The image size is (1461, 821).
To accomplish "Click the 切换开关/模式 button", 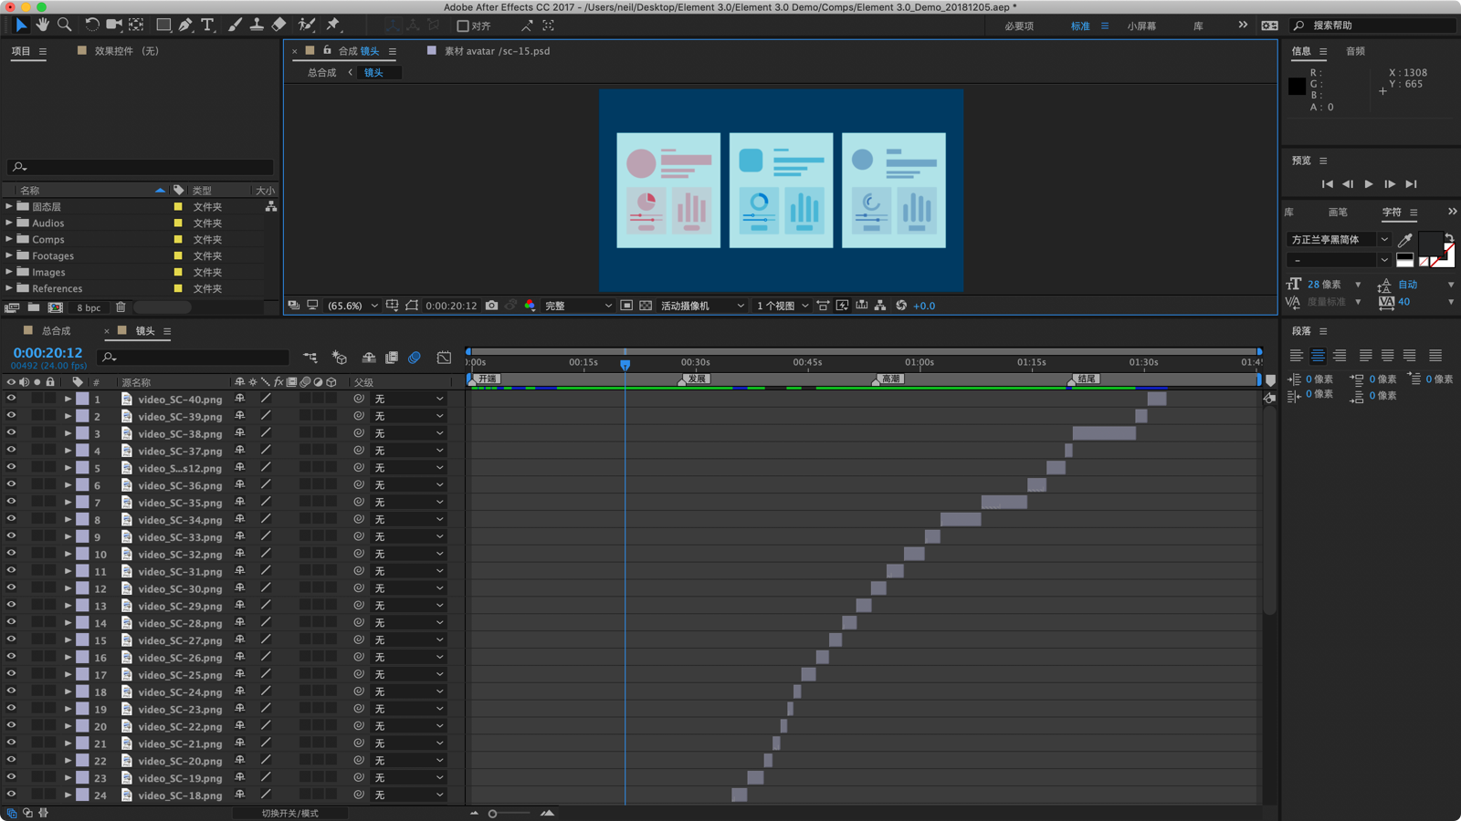I will (290, 813).
